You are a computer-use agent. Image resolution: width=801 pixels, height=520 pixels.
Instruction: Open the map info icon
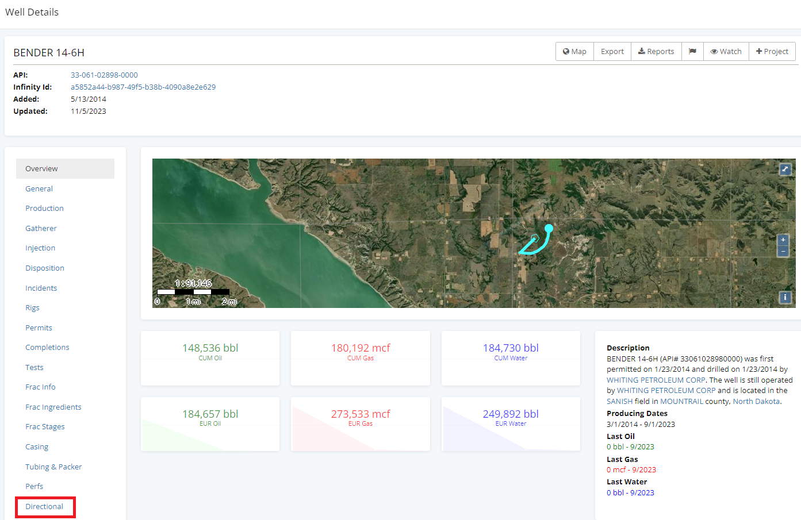(785, 297)
